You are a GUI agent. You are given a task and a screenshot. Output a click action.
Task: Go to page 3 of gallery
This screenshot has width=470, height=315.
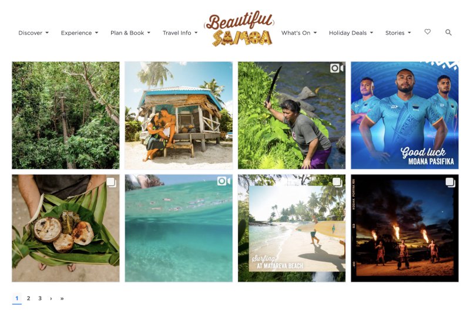(40, 298)
